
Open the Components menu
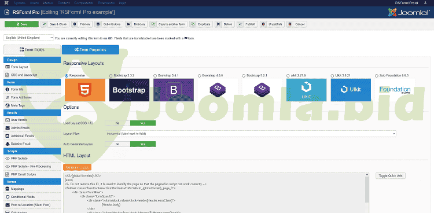tap(84, 3)
